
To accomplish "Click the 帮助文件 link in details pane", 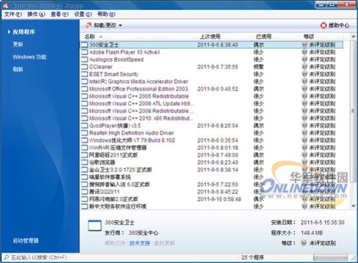I will (115, 243).
